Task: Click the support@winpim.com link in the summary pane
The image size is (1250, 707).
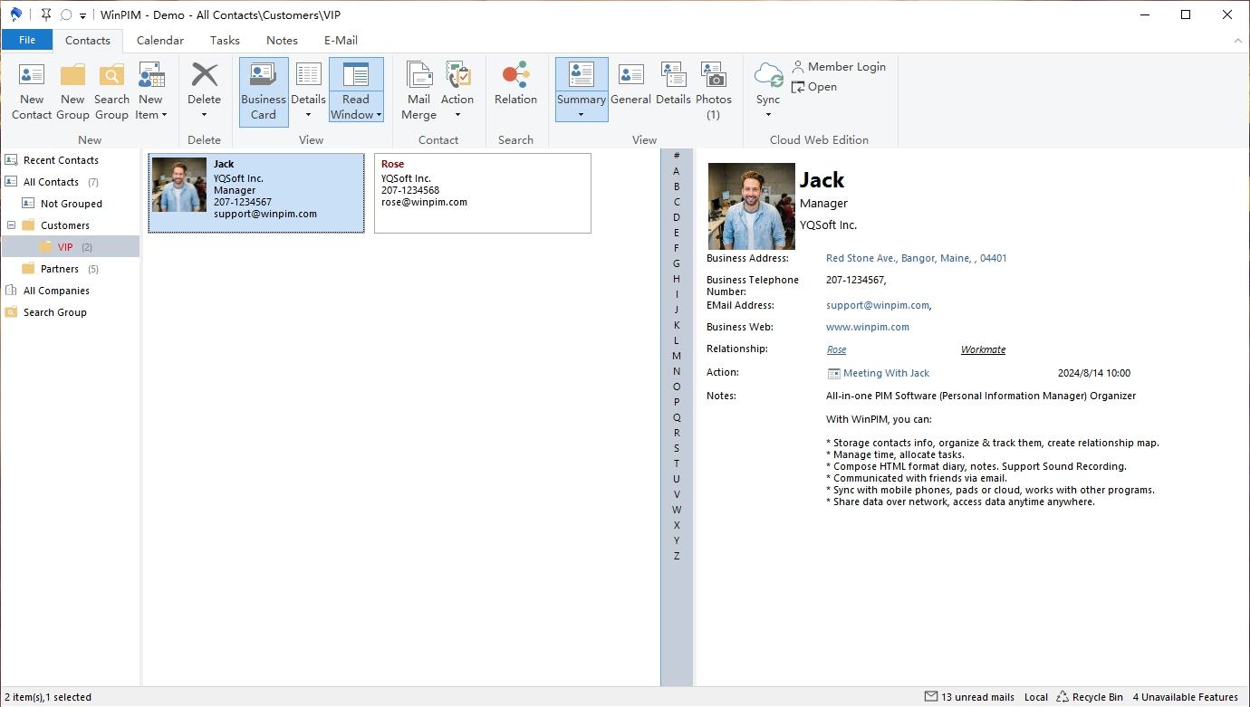Action: 878,305
